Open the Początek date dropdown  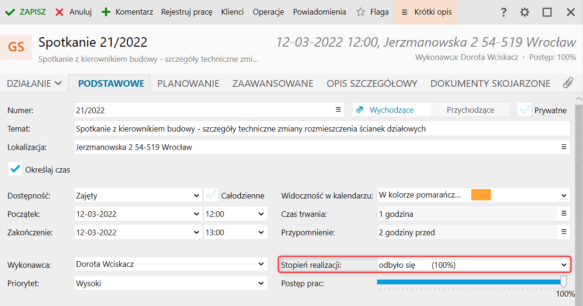(138, 214)
